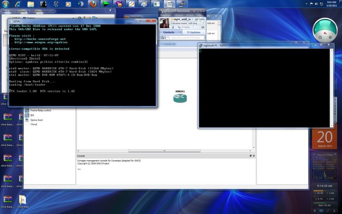Click the mobile phone icon in Yahoo Messenger
Viewport: 342px width, 214px height.
(x=173, y=27)
